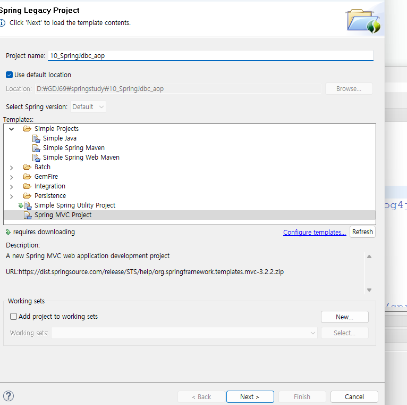Image resolution: width=407 pixels, height=405 pixels.
Task: Click the Browse location button
Action: (349, 89)
